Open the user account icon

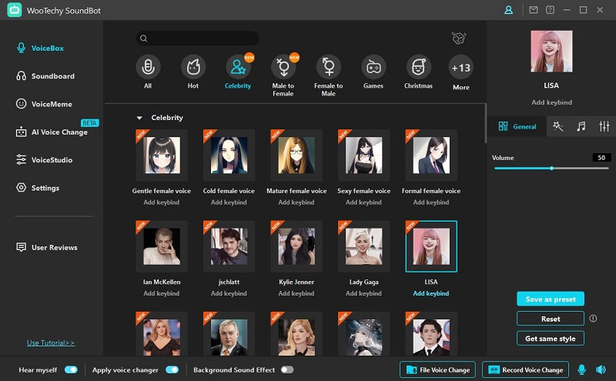[x=508, y=10]
